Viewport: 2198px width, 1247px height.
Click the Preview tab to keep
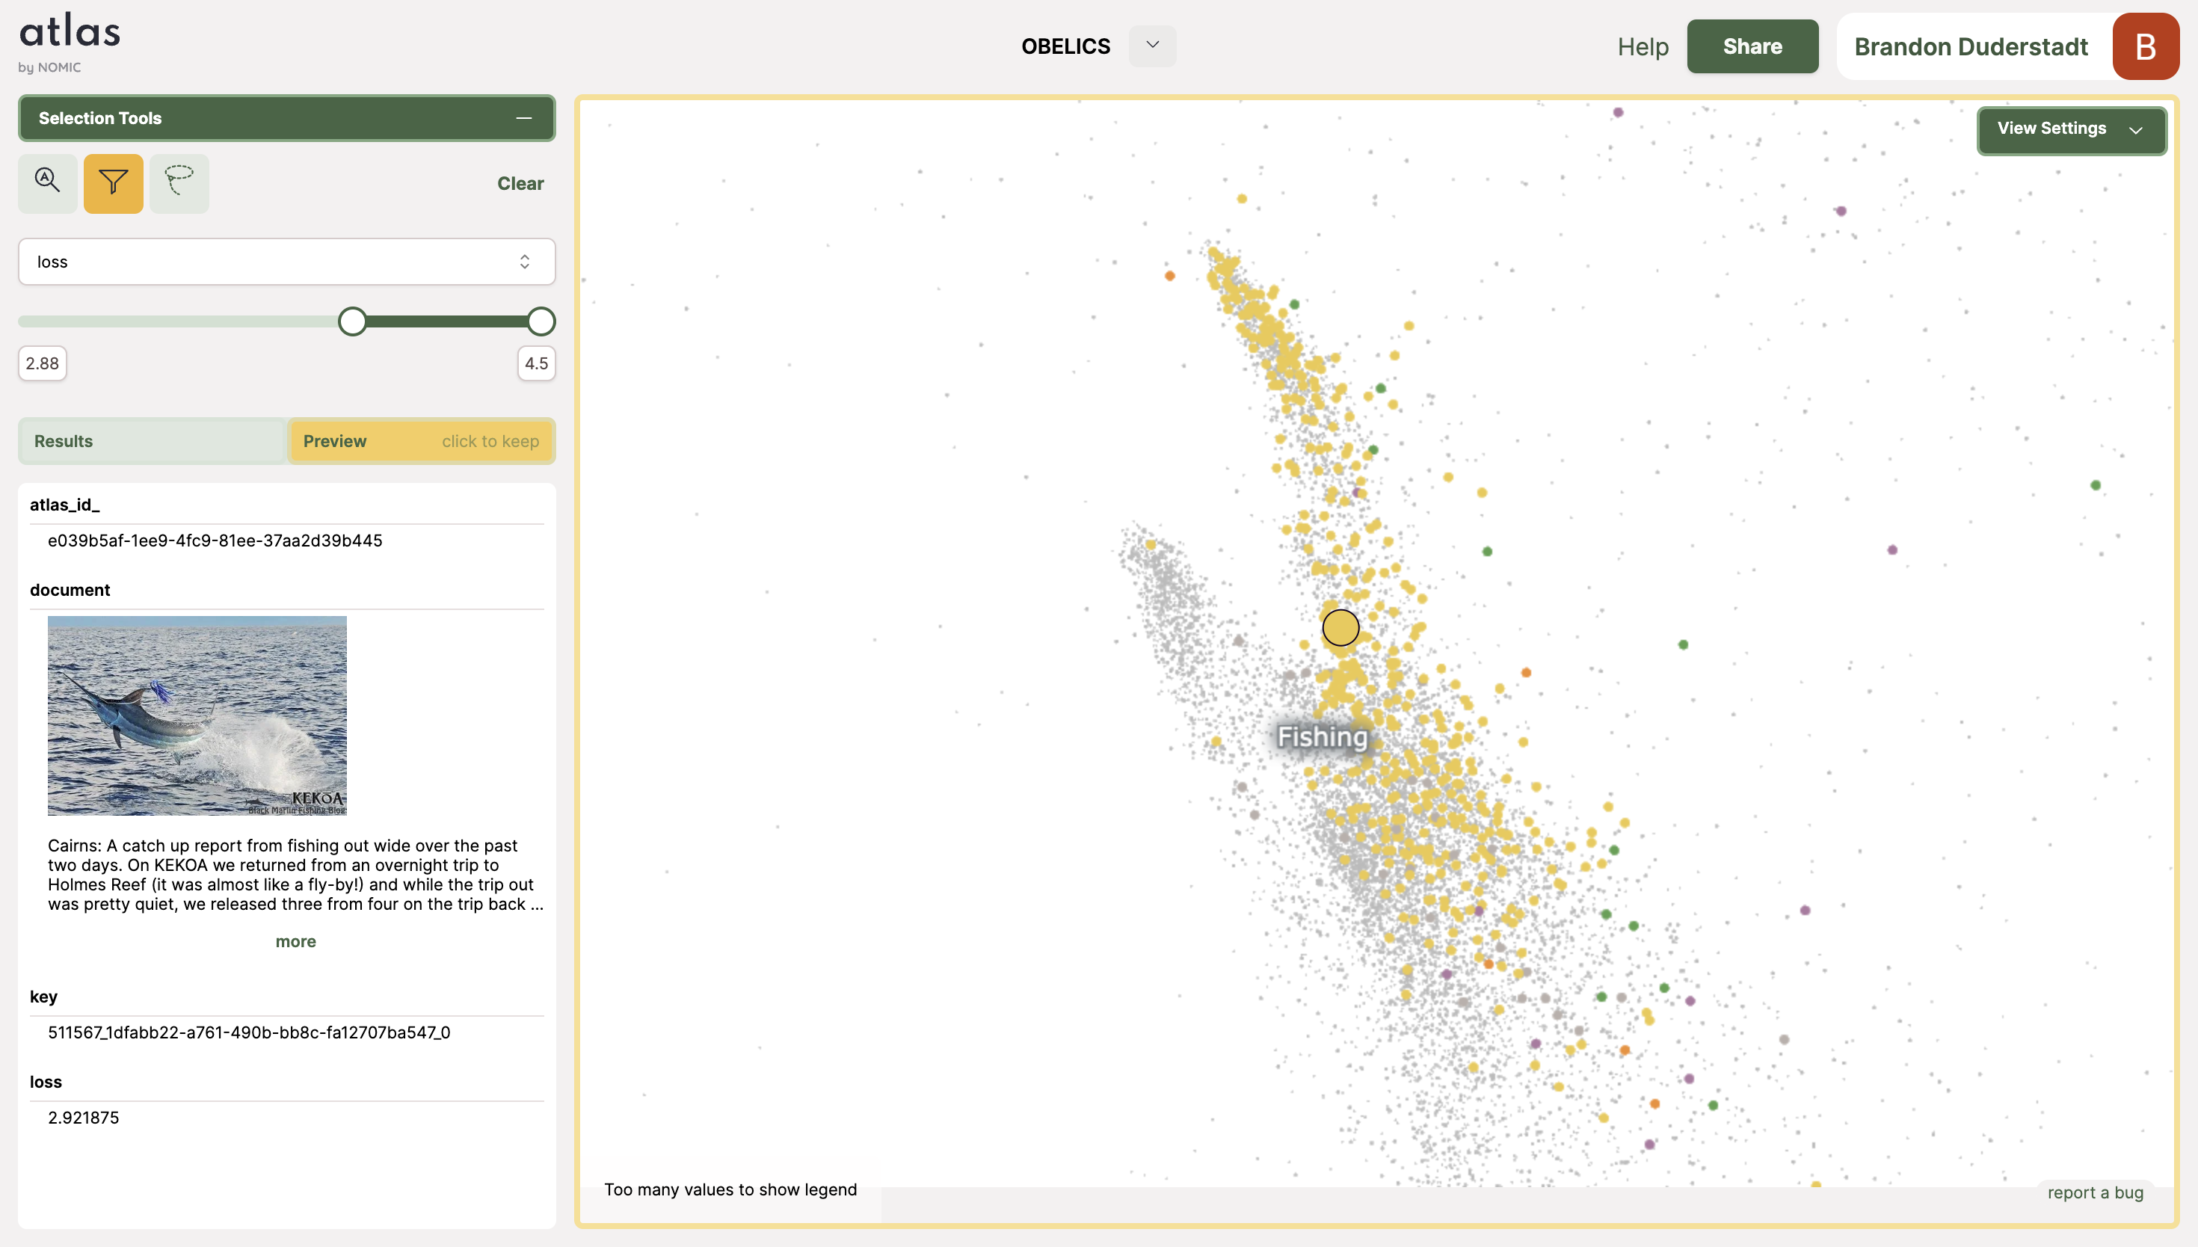(x=420, y=441)
